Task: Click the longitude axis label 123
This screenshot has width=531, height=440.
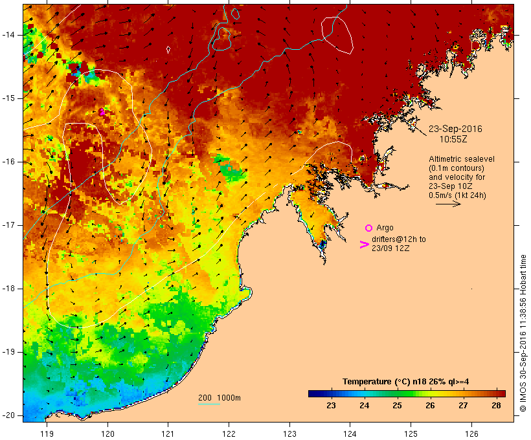Action: (289, 434)
